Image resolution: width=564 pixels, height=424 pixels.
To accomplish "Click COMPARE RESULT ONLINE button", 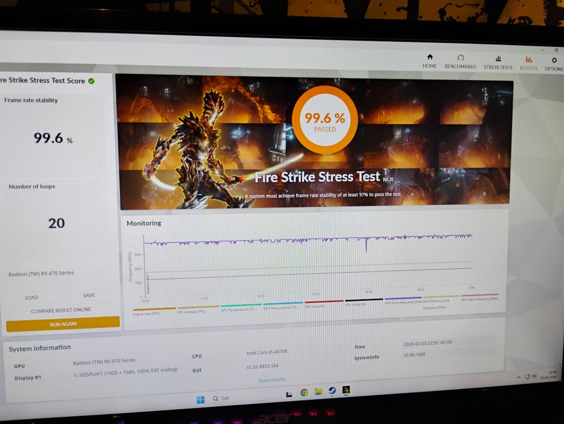I will click(61, 311).
